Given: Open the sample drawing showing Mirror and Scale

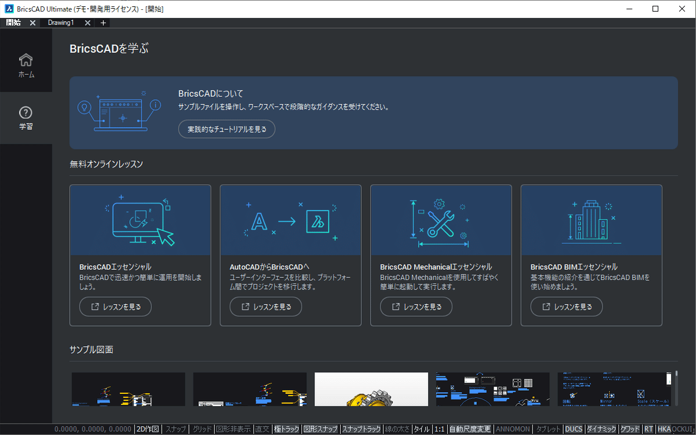Looking at the screenshot, I should pyautogui.click(x=614, y=389).
